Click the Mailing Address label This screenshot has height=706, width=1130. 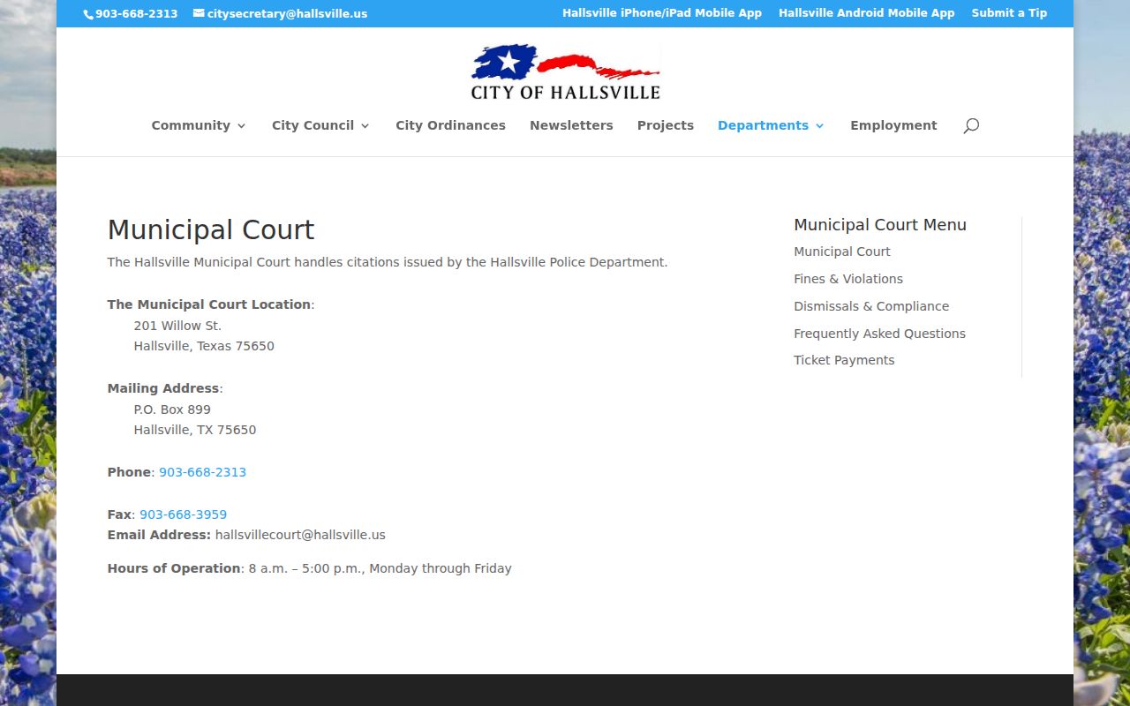point(163,388)
